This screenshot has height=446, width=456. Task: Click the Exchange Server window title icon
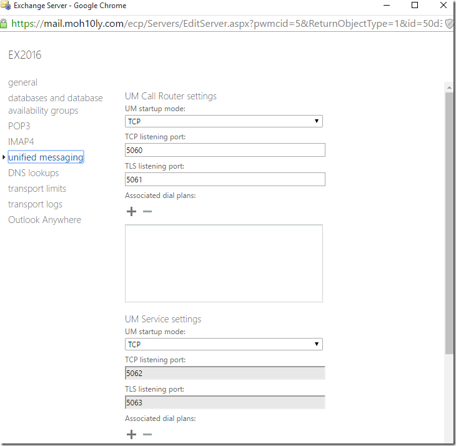6,5
